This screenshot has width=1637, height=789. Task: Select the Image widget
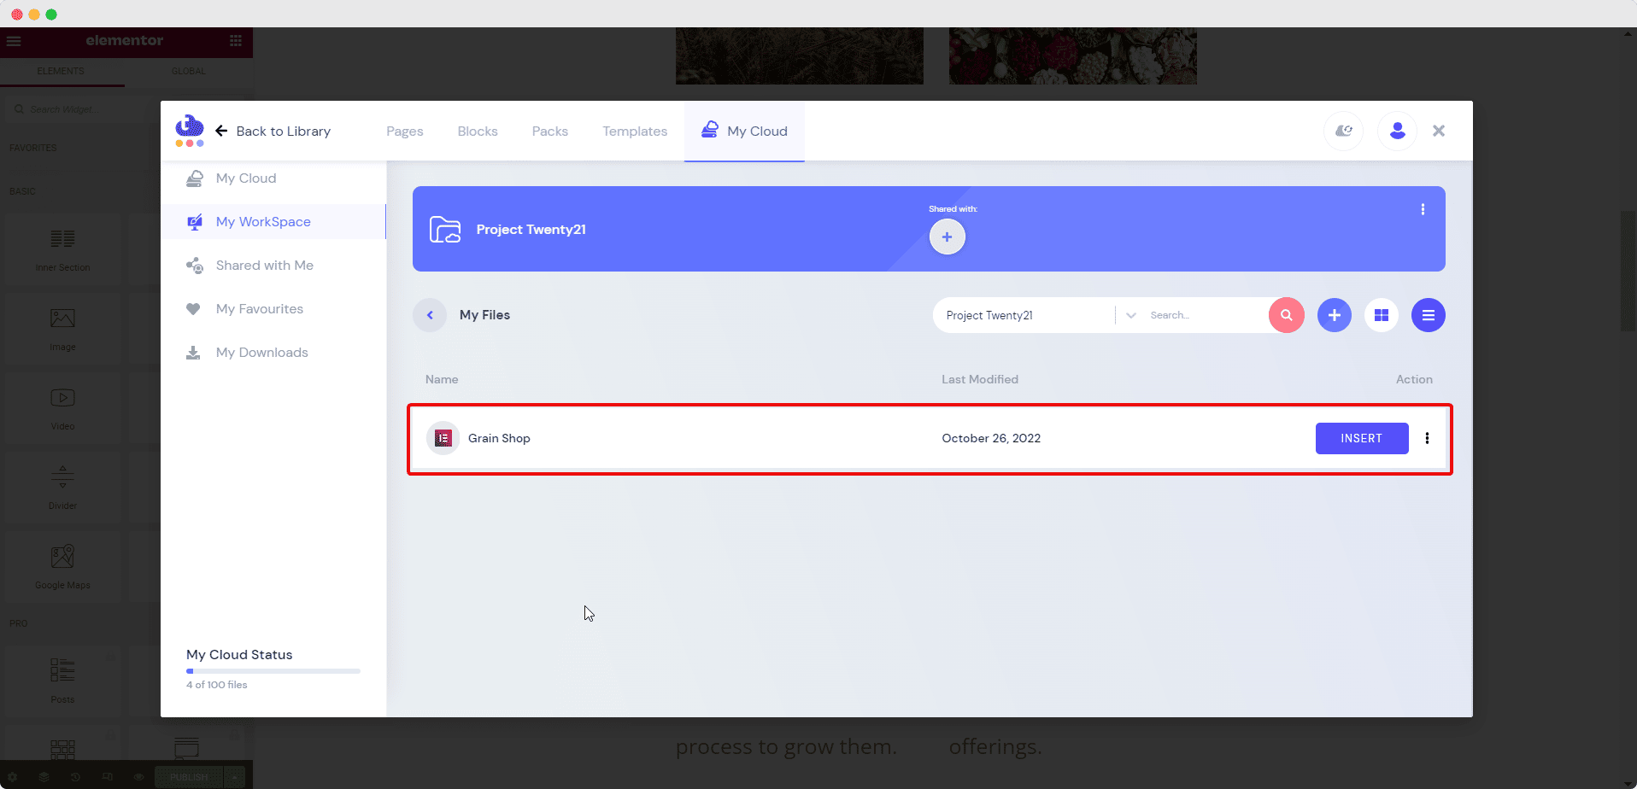pos(62,329)
